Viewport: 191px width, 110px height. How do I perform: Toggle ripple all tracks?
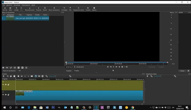point(43,76)
